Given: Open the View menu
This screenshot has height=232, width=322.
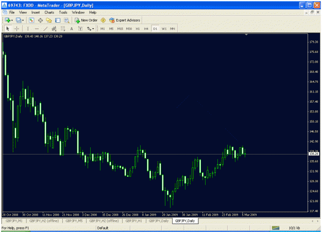Looking at the screenshot, I should click(x=23, y=12).
